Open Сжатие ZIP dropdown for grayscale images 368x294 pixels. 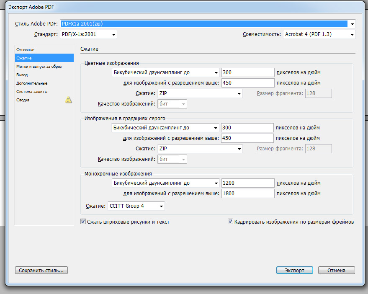(x=200, y=149)
